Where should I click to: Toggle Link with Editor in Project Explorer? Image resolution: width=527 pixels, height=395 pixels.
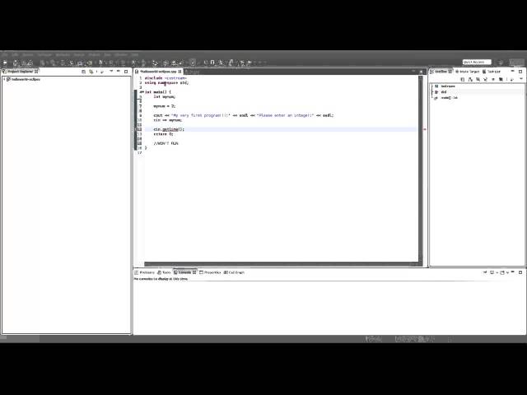[91, 72]
